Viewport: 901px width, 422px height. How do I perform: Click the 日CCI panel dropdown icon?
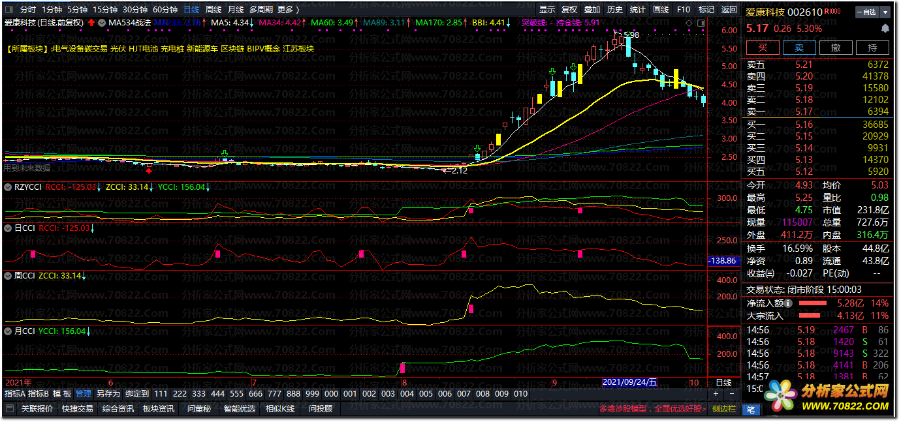8,228
